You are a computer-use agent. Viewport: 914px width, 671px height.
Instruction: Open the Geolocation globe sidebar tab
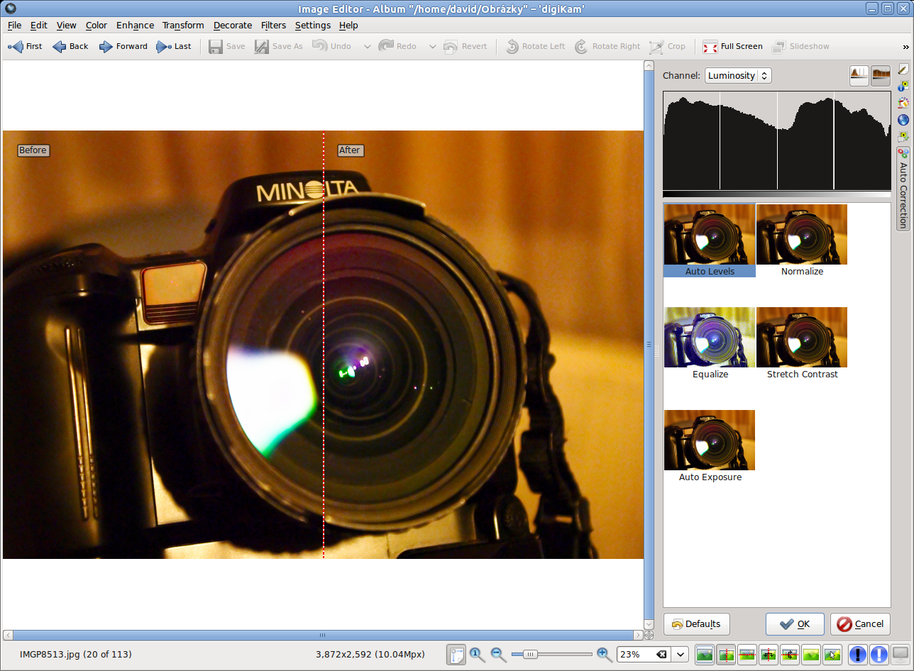pyautogui.click(x=903, y=120)
